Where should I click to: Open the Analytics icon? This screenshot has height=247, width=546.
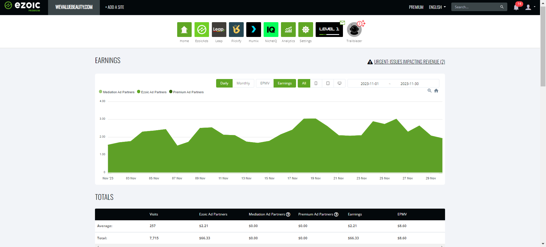click(288, 30)
